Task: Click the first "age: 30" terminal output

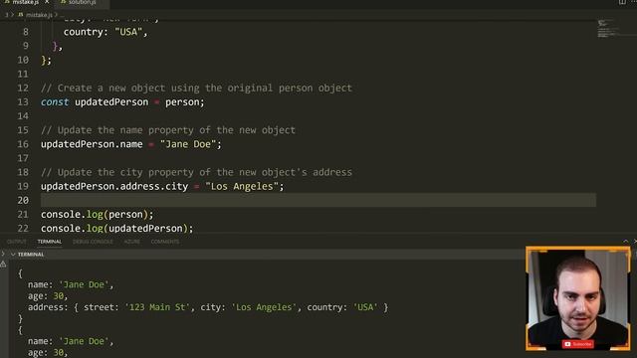Action: tap(48, 296)
